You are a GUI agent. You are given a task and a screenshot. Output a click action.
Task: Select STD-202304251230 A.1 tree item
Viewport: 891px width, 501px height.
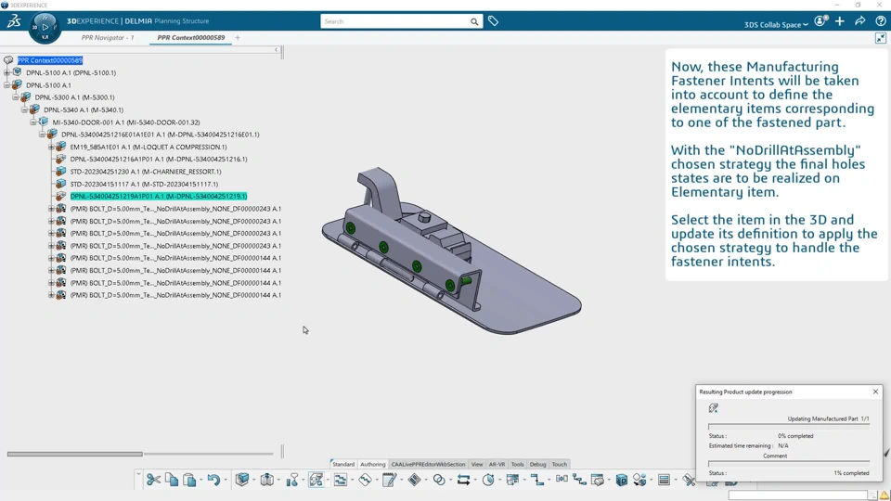point(146,172)
